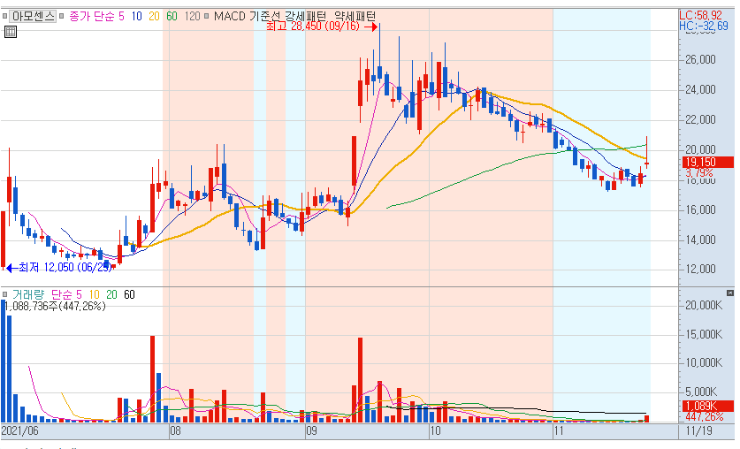Click the 16,000 price axis label

pos(700,209)
